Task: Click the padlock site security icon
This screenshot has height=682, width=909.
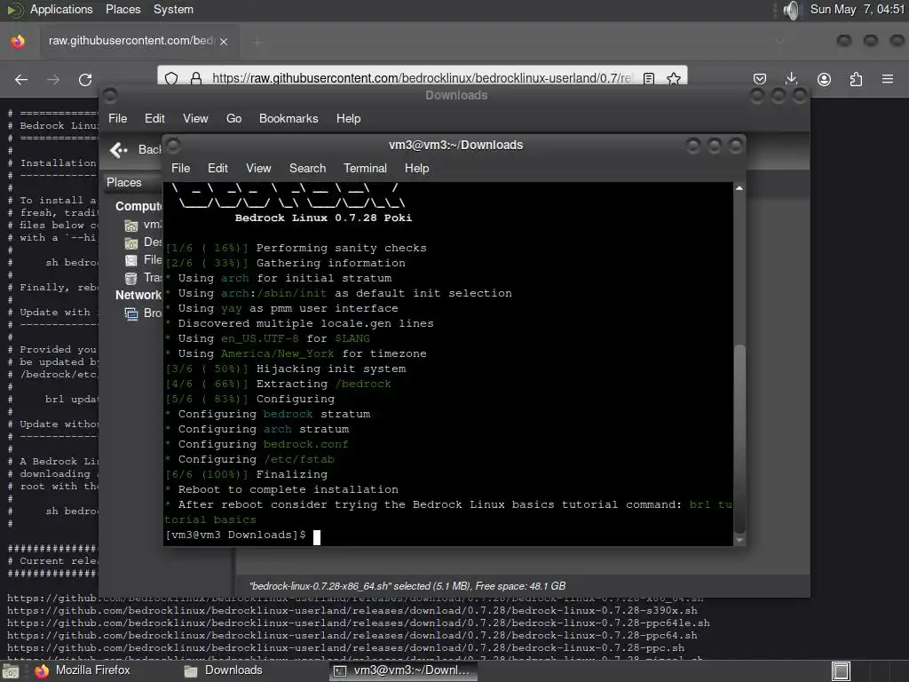Action: point(196,78)
